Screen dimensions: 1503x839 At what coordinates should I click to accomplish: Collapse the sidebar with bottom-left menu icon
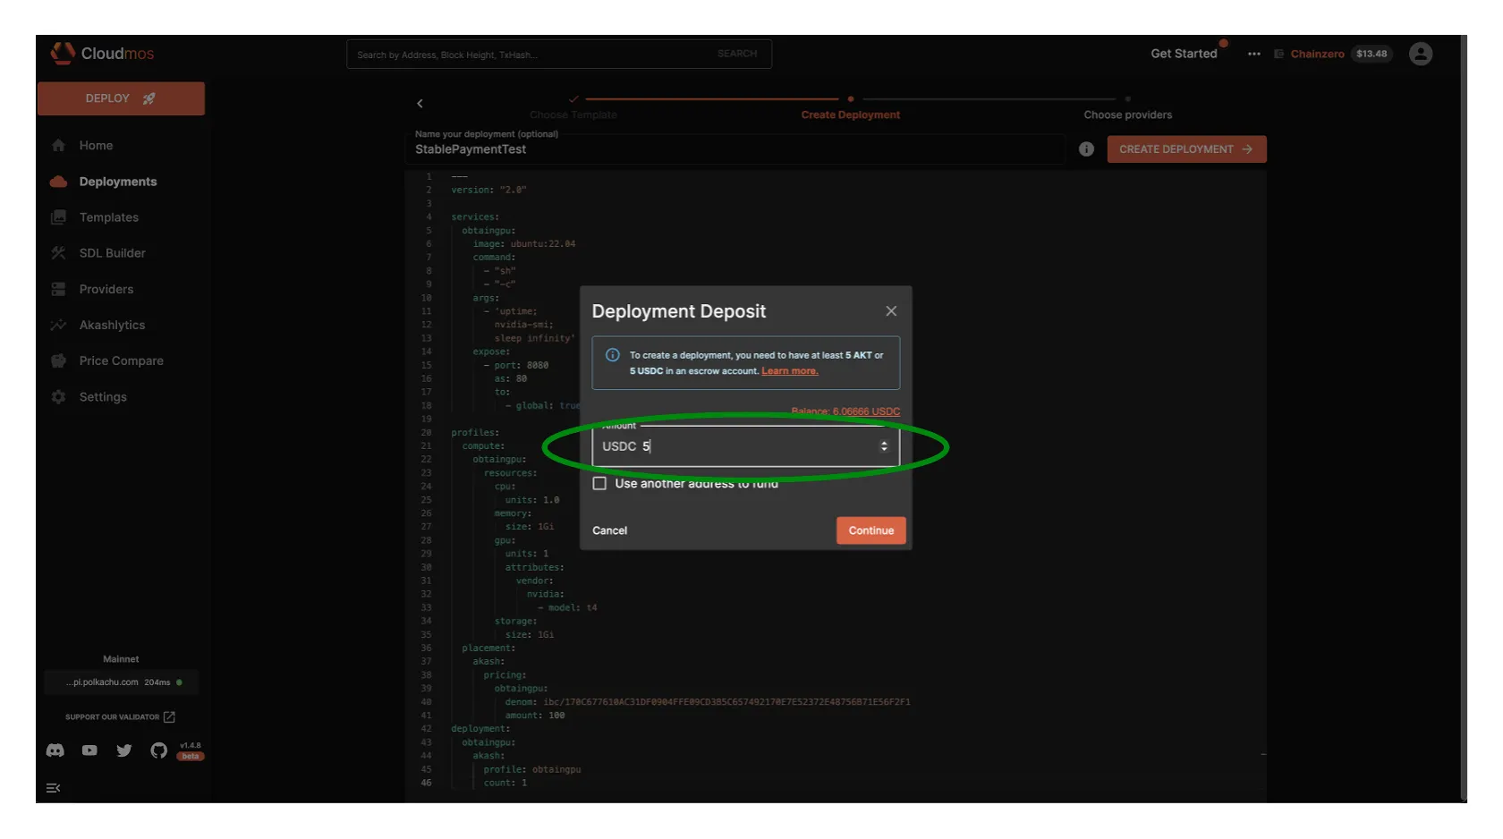pos(54,788)
